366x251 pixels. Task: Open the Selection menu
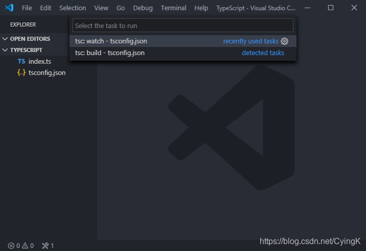click(73, 8)
